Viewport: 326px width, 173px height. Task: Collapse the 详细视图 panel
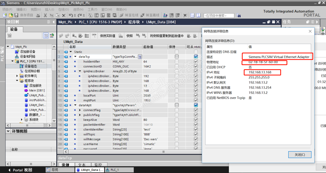[8, 131]
